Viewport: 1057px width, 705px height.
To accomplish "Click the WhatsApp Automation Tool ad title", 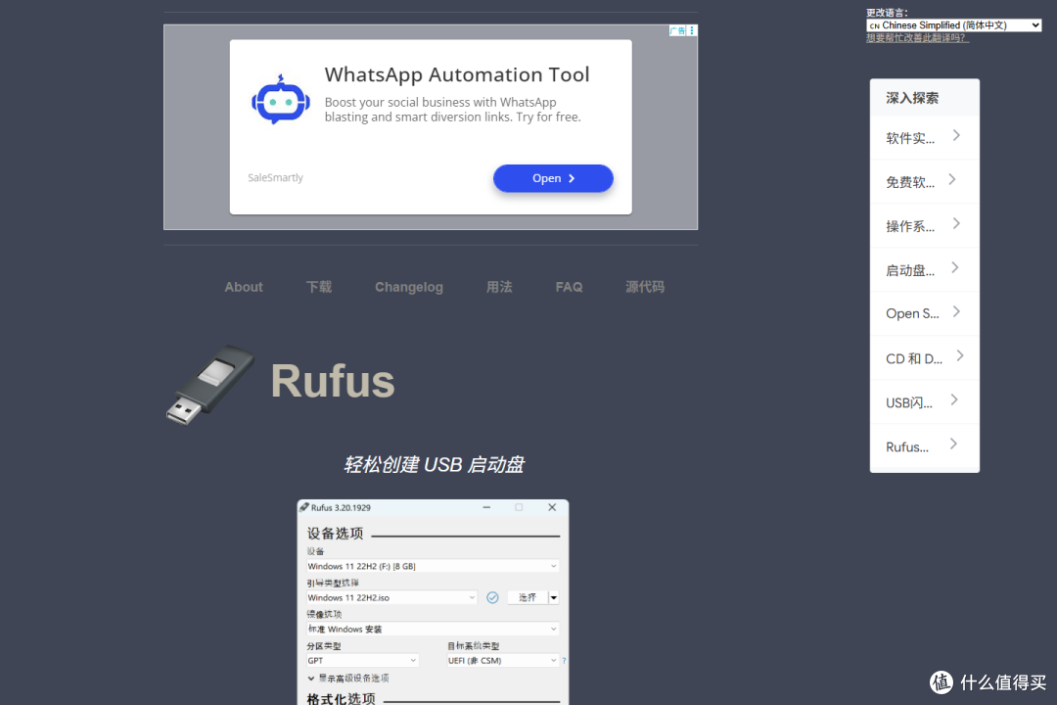I will pyautogui.click(x=457, y=74).
